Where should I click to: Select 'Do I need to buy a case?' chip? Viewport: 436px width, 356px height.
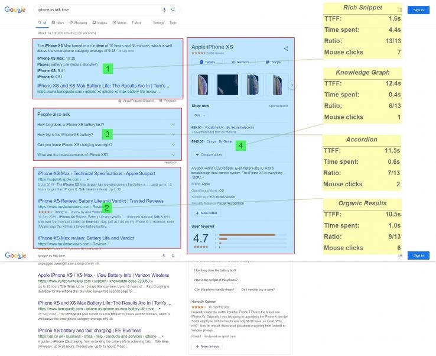258,290
